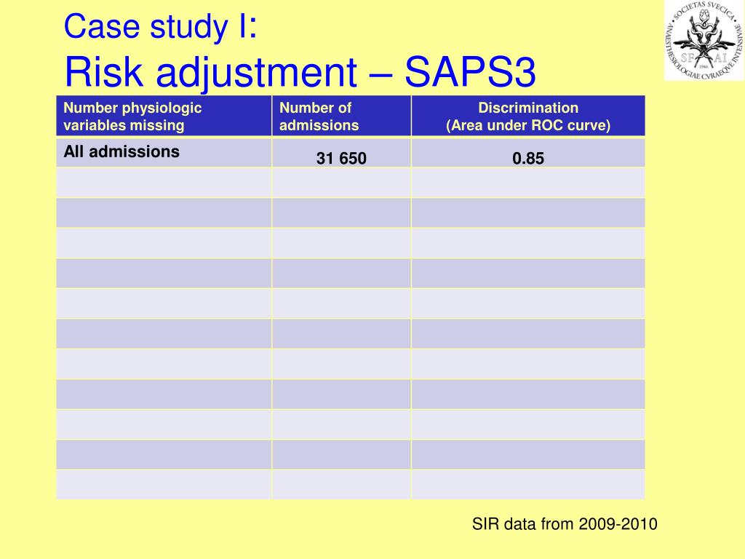Select the bottom-right empty table cell
Viewport: 745px width, 559px height.
(528, 484)
